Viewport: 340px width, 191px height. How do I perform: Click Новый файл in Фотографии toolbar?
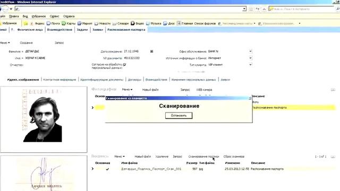(x=150, y=90)
